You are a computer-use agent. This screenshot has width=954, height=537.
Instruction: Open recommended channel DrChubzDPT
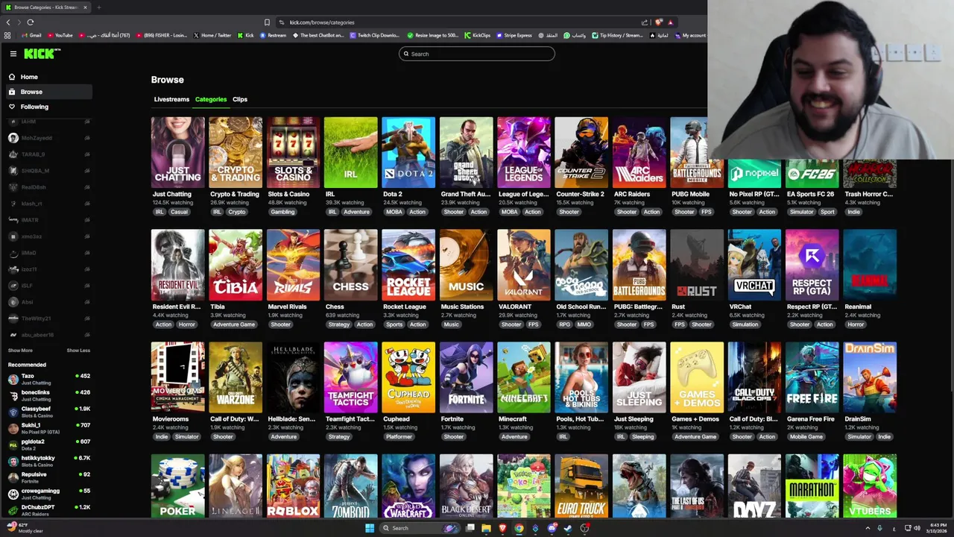pos(49,510)
